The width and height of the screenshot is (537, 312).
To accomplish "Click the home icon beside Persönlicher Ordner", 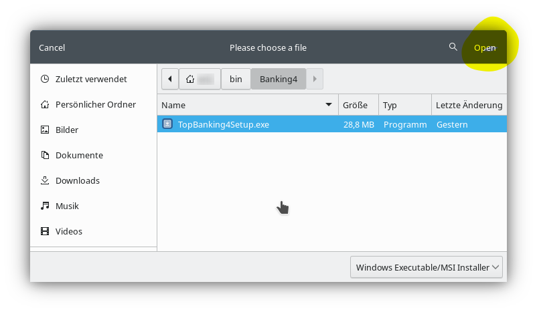I will (x=45, y=105).
